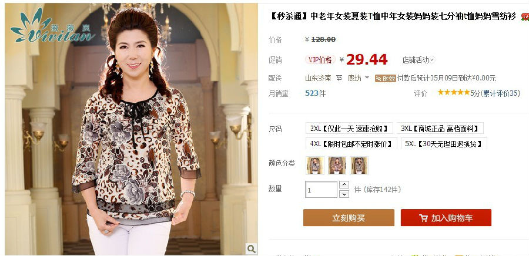Click 立刻购买 buy now button
The height and width of the screenshot is (256, 529).
(x=349, y=218)
